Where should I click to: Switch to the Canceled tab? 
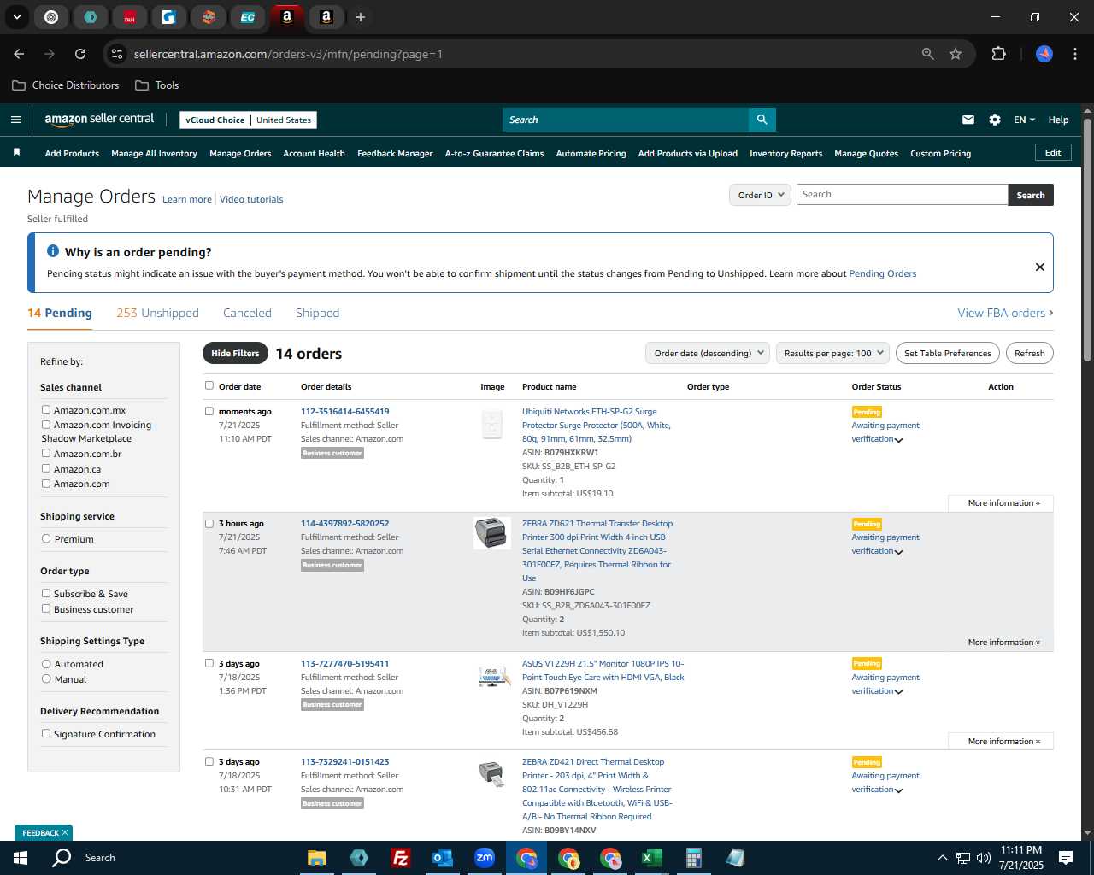coord(247,313)
